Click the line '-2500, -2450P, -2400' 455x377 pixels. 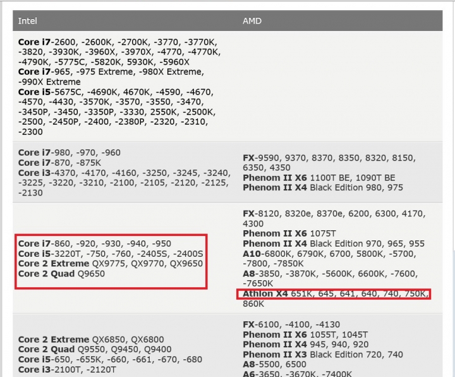pos(113,122)
